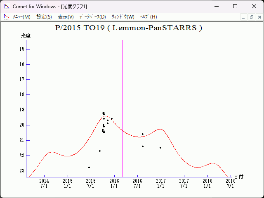Click the graph document icon in menu bar
The image size is (264, 198).
click(6, 17)
